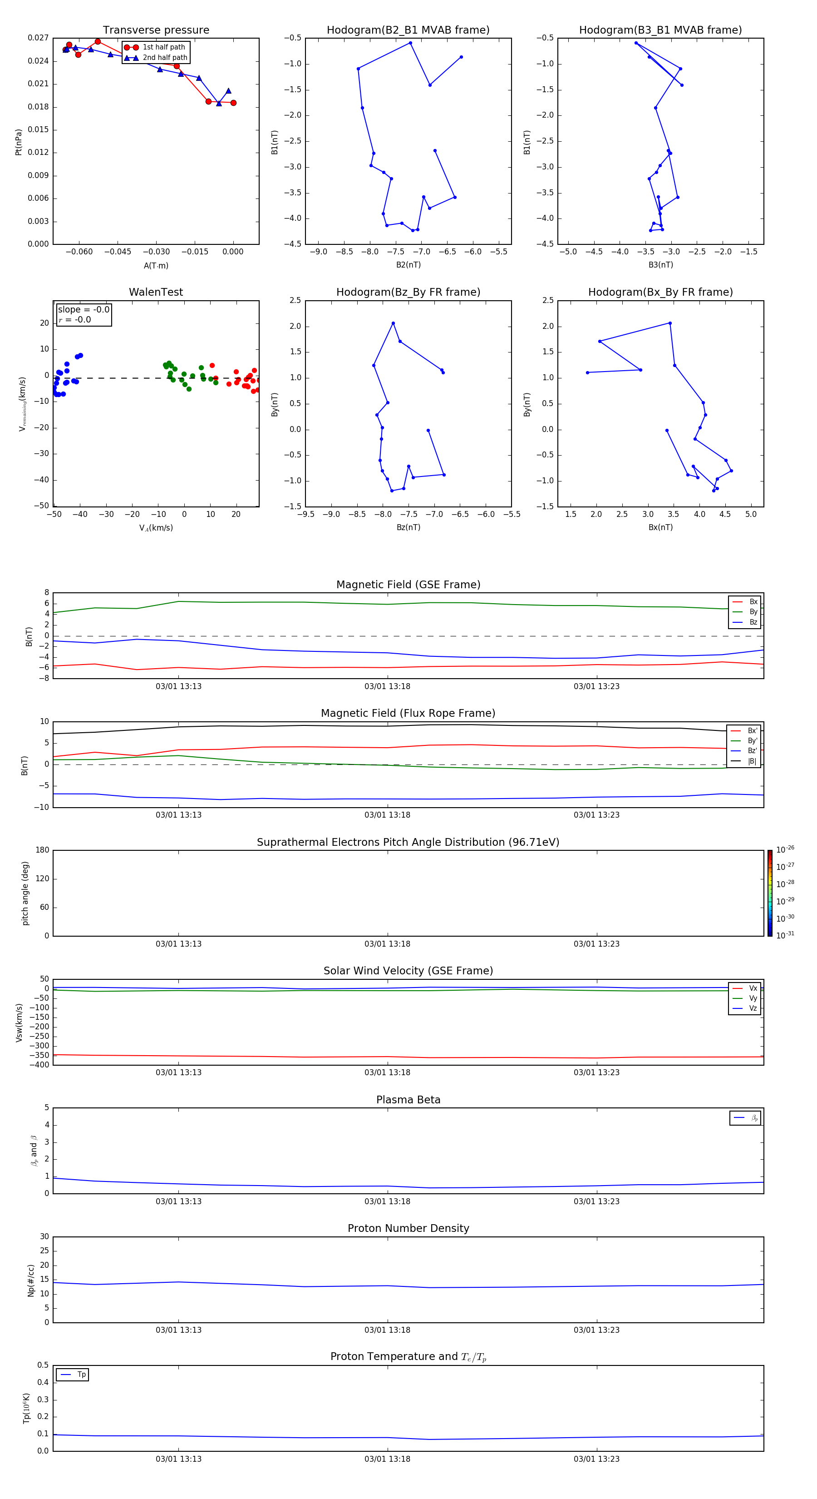Screen dimensions: 817x1499
Task: Click the 'Hodogram(Bx_By FR frame)' title
Action: coord(660,292)
